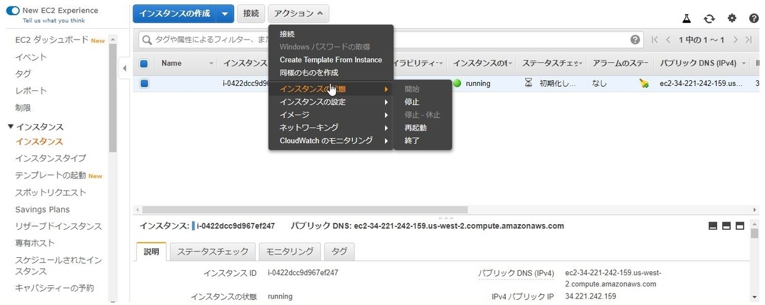Click the パブリック DNS (IPv4) detail label
Screen dimensions: 765x305
click(x=516, y=273)
